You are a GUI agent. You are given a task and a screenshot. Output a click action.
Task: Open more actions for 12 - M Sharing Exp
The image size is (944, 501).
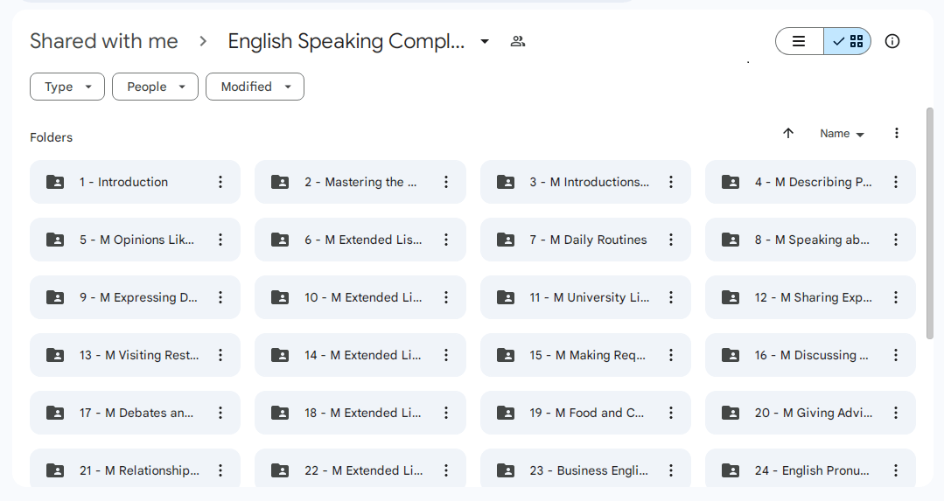click(x=896, y=297)
